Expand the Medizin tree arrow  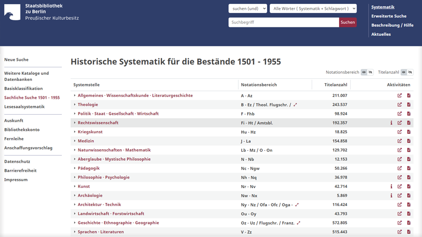(x=74, y=141)
